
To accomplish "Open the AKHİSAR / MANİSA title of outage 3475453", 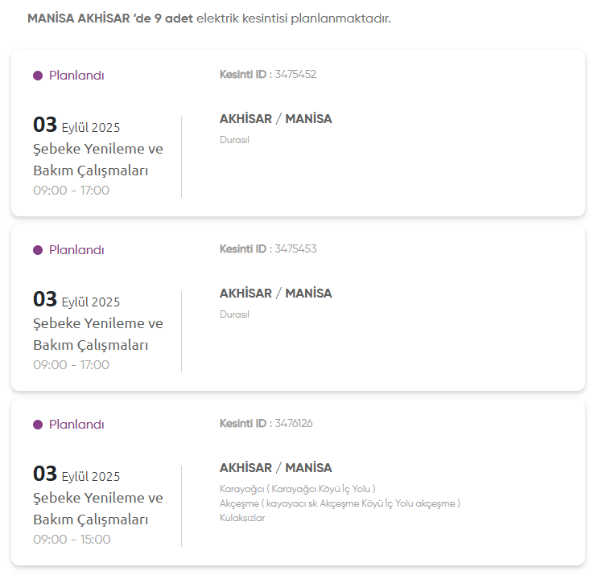I will (275, 294).
